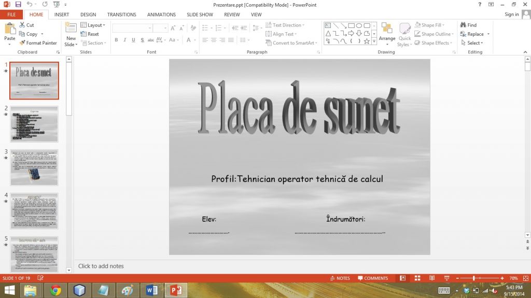The width and height of the screenshot is (531, 298).
Task: Click the zoom slider handle
Action: 474,278
